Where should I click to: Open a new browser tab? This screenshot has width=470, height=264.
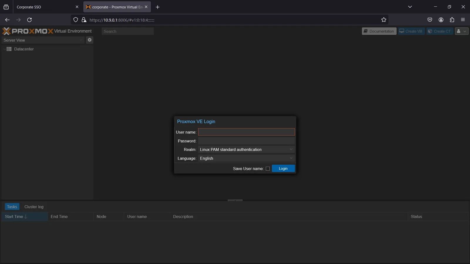[157, 7]
